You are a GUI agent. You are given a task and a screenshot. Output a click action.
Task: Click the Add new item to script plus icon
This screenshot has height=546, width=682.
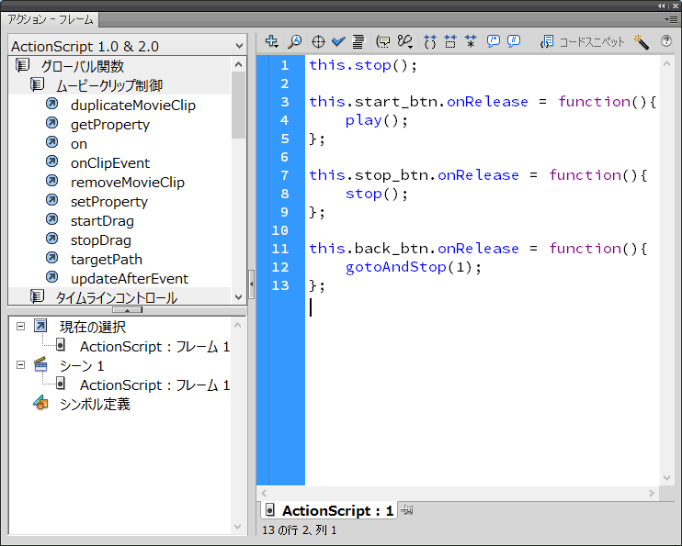click(272, 41)
